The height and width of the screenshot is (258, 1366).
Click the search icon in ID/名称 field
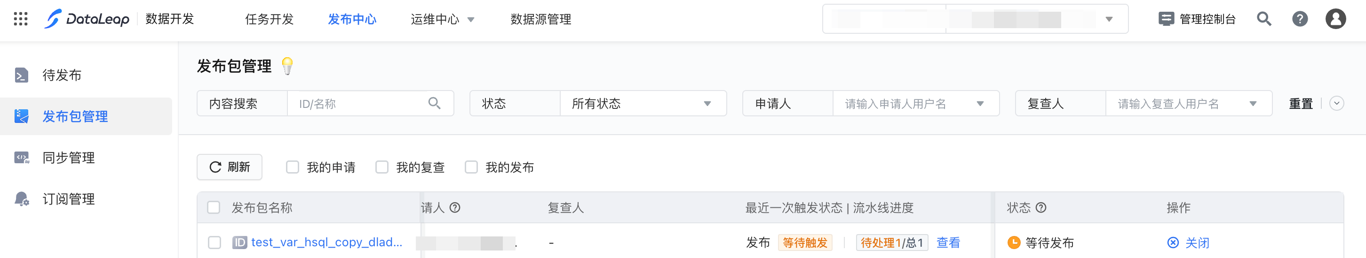tap(434, 103)
